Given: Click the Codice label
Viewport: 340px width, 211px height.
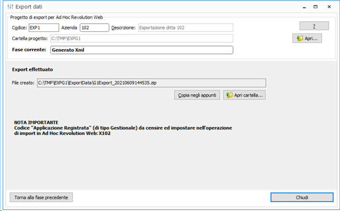Looking at the screenshot, I should (x=19, y=27).
